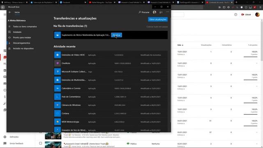Open YouTube Studio Dashboard sidebar icon
Screen dimensions: 263x148
tap(5, 51)
